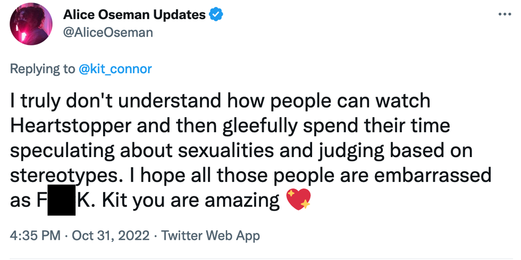Click the sparkling pink heart emoji

299,201
